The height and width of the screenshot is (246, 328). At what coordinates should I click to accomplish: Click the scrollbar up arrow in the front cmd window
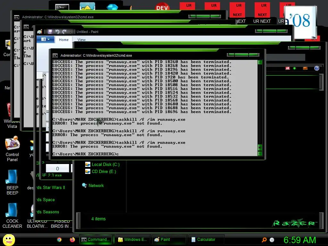click(x=260, y=62)
